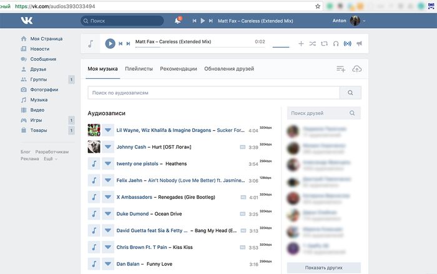Seek in the Matt Fax track progress bar
Screen dimensions: 437x274
point(200,47)
